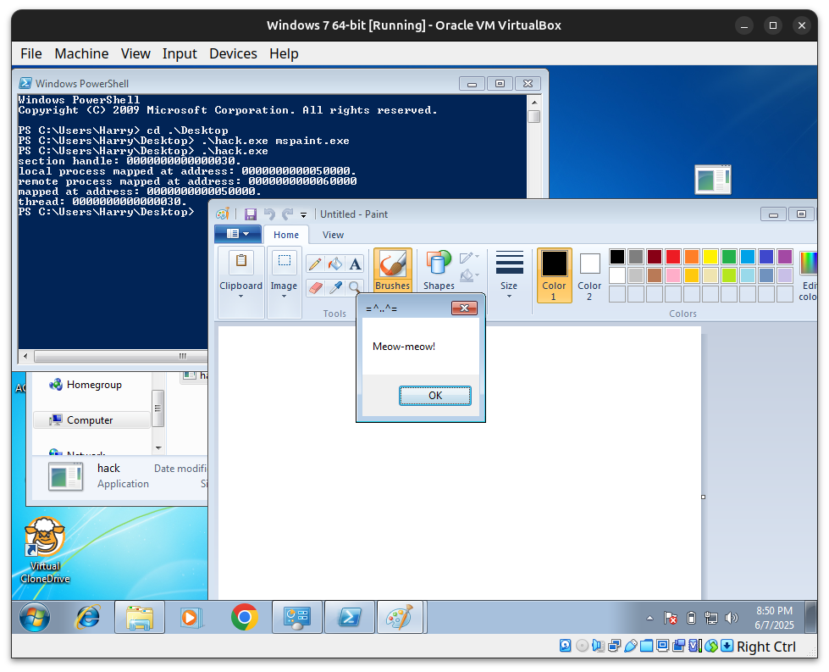Screen dimensions: 829x672
Task: Click the Undo arrow in Paint's title bar
Action: coord(269,214)
